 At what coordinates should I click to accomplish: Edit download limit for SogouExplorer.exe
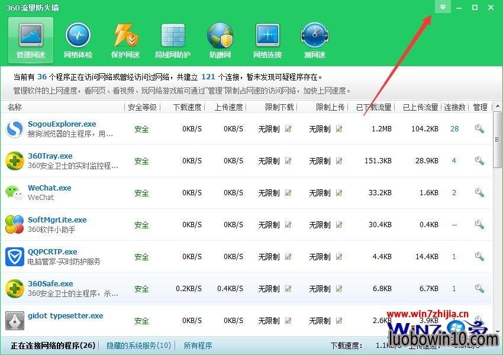coord(288,129)
